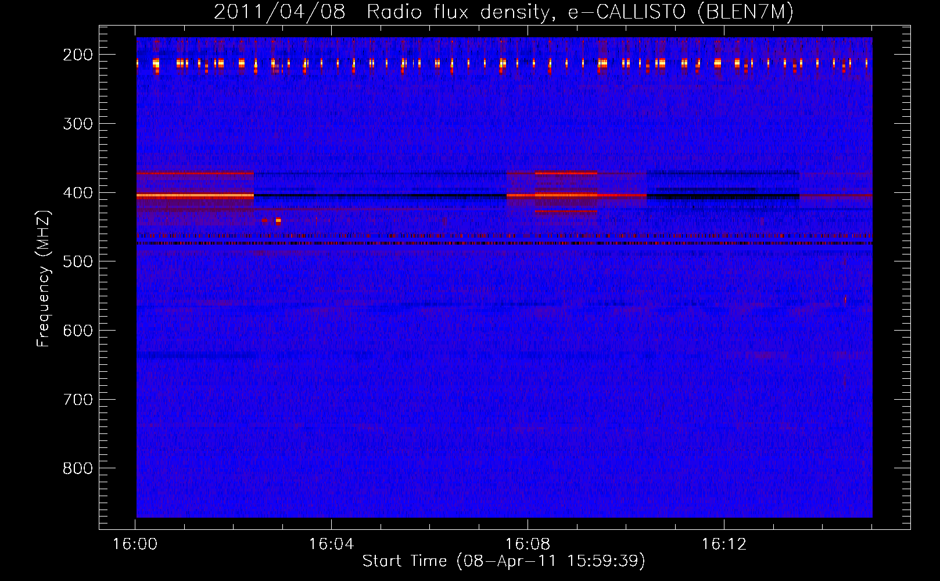940x581 pixels.
Task: Click the bright spot near 445 MHz at 16:03
Action: 278,221
